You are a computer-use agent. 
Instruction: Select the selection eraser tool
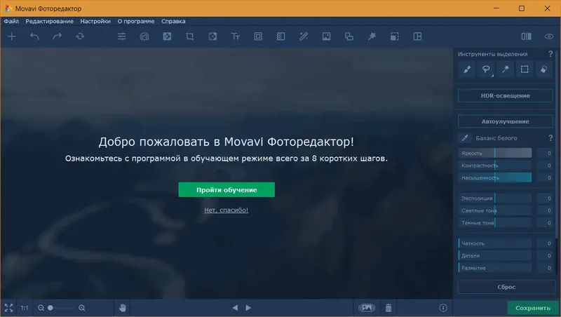pyautogui.click(x=543, y=69)
